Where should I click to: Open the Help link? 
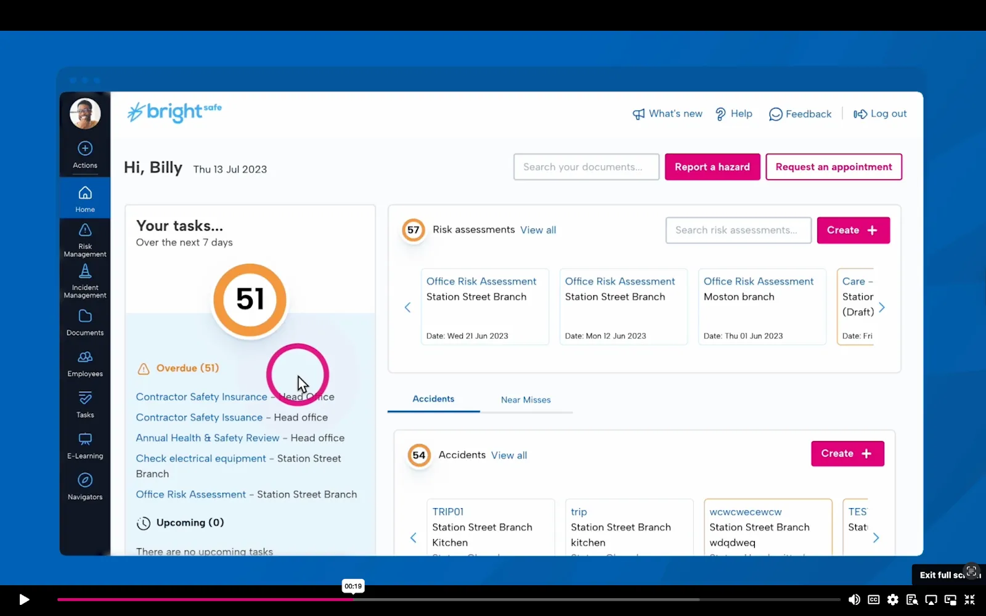coord(733,114)
